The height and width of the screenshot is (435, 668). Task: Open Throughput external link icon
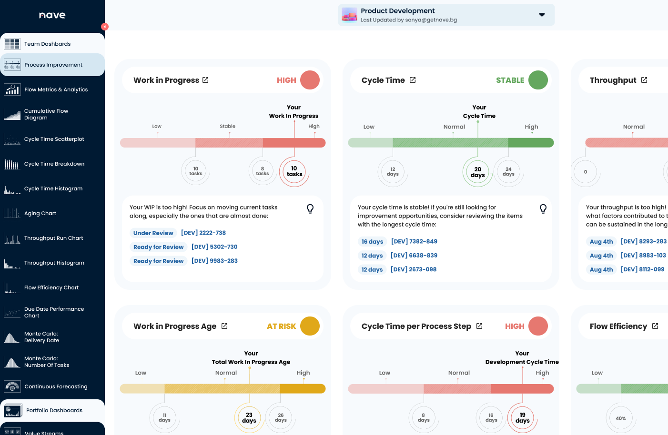(x=644, y=80)
